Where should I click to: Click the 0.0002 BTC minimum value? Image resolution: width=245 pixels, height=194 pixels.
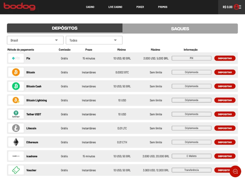tap(122, 72)
